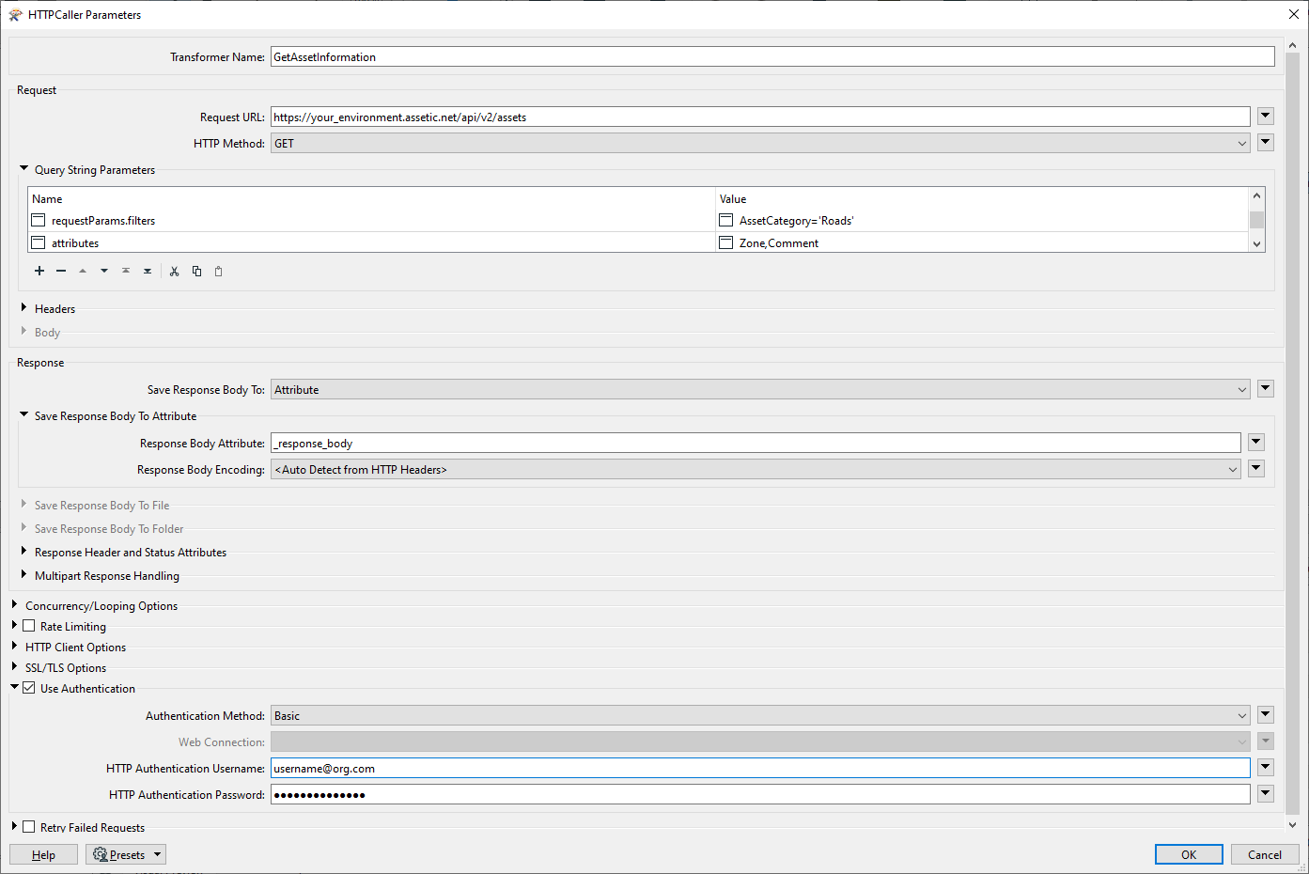Open the Presets menu
This screenshot has width=1309, height=874.
coord(125,854)
